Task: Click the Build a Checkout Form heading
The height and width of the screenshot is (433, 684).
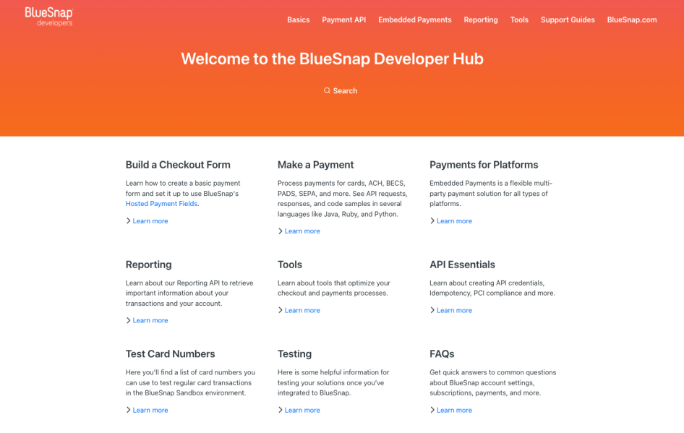Action: point(178,165)
